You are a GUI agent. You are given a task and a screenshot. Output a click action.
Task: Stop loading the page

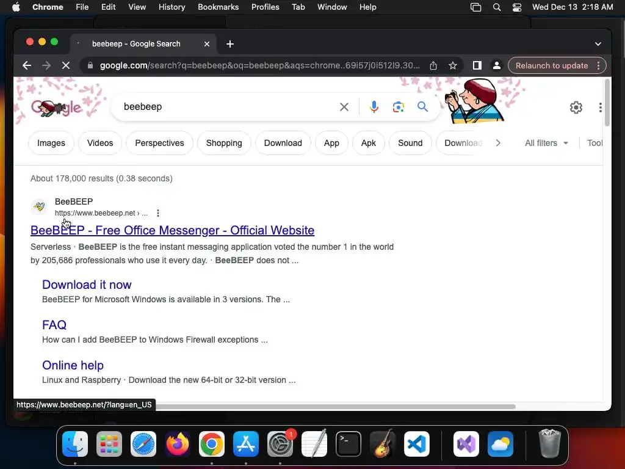coord(66,65)
